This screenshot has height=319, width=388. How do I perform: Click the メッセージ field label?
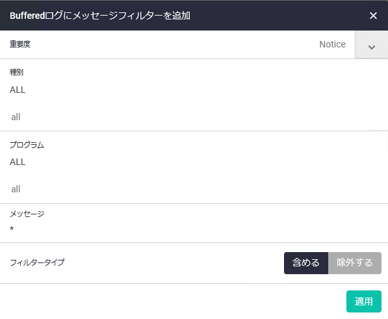pyautogui.click(x=27, y=214)
